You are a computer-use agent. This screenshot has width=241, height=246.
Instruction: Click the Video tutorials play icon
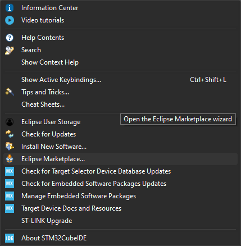[x=10, y=20]
